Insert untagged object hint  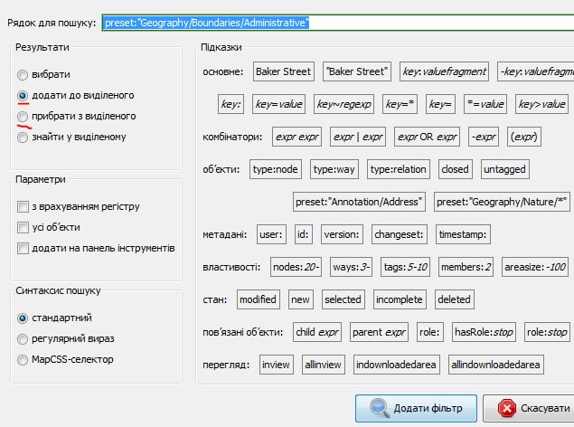[504, 169]
